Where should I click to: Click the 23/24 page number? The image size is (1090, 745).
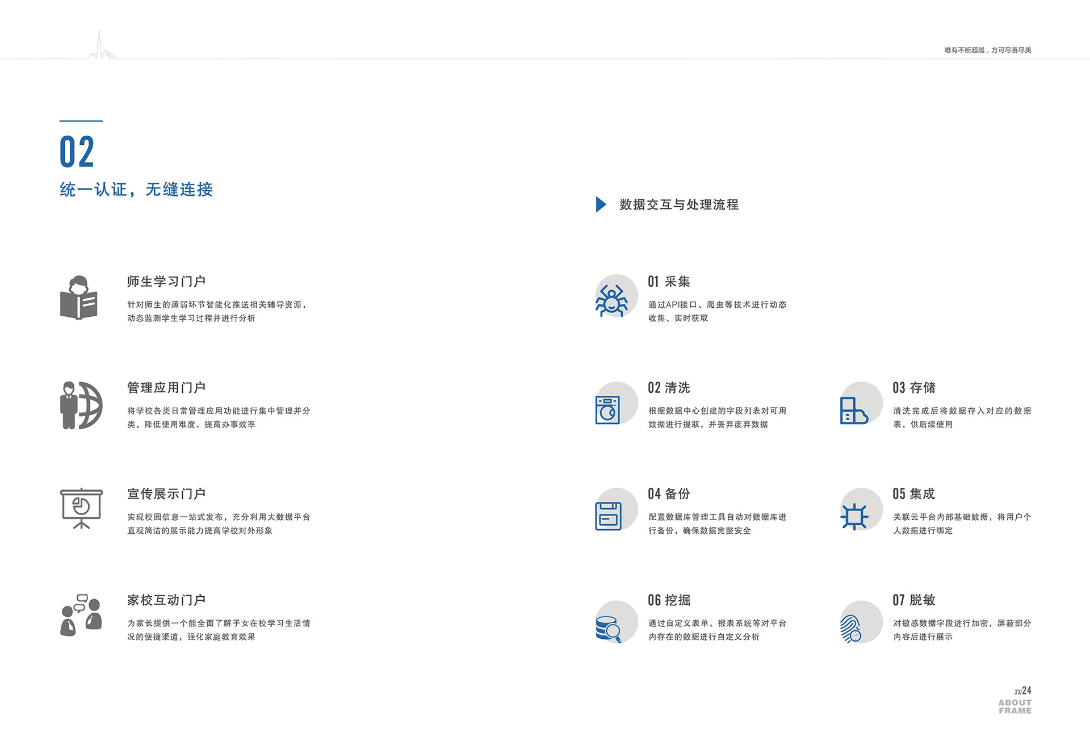[x=1023, y=691]
